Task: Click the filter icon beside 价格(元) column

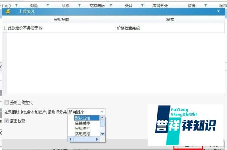Action: click(x=16, y=6)
